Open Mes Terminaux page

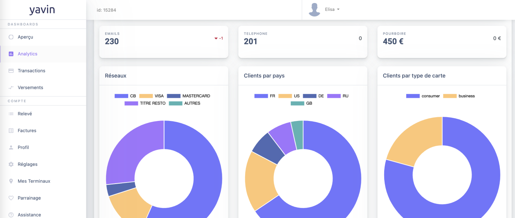coord(43,181)
